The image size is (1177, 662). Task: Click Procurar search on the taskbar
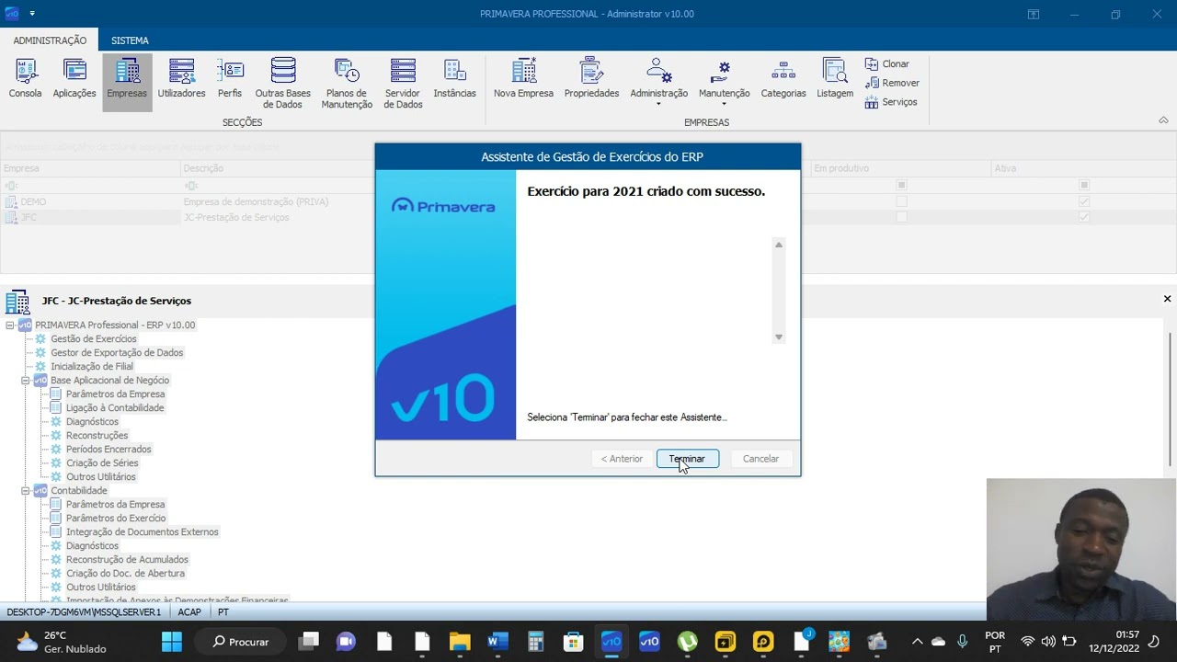[241, 642]
